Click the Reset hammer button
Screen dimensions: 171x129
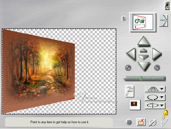click(130, 91)
